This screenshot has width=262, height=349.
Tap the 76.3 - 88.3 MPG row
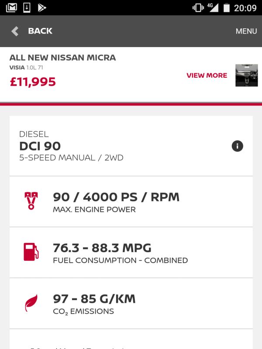coord(131,253)
